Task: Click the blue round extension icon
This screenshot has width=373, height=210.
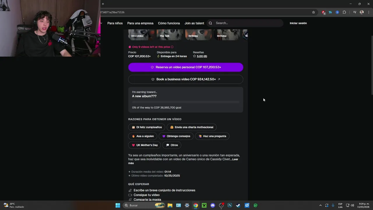Action: coord(337,12)
